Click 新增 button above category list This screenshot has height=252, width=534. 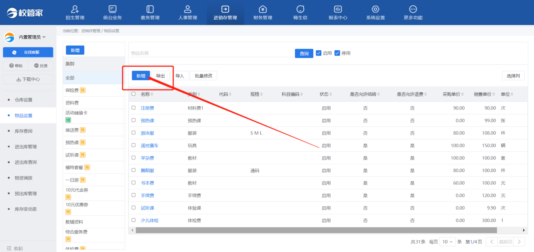pos(75,50)
